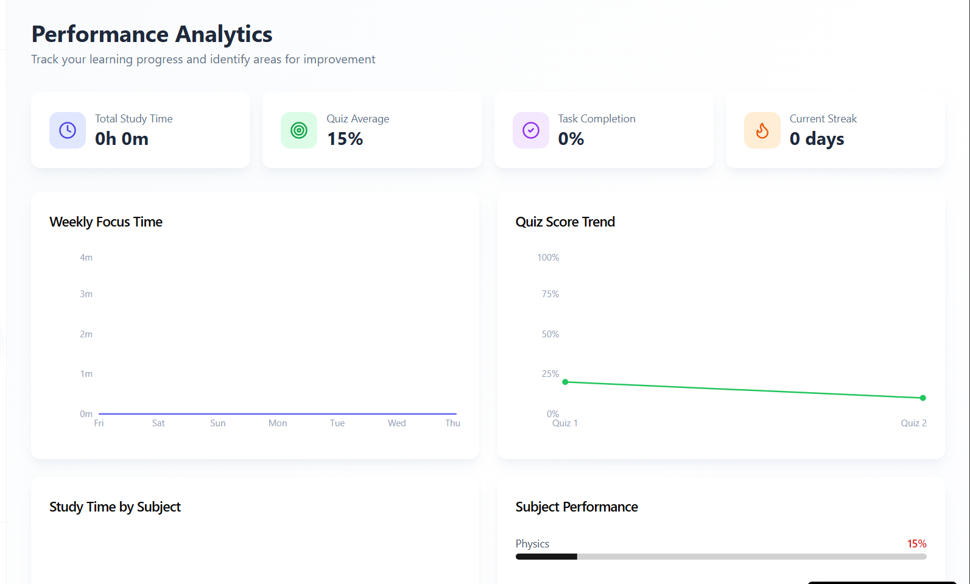970x584 pixels.
Task: Click the '25%' axis label
Action: [x=550, y=374]
